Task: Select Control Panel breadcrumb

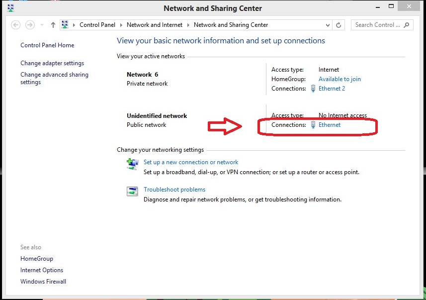Action: click(x=97, y=25)
